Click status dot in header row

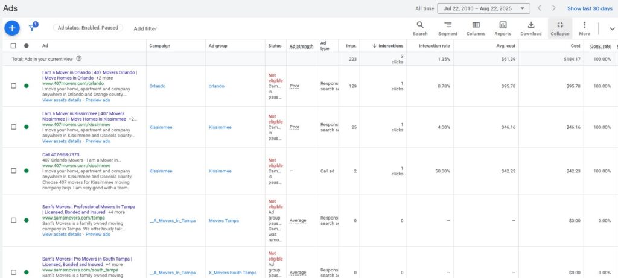pyautogui.click(x=27, y=46)
